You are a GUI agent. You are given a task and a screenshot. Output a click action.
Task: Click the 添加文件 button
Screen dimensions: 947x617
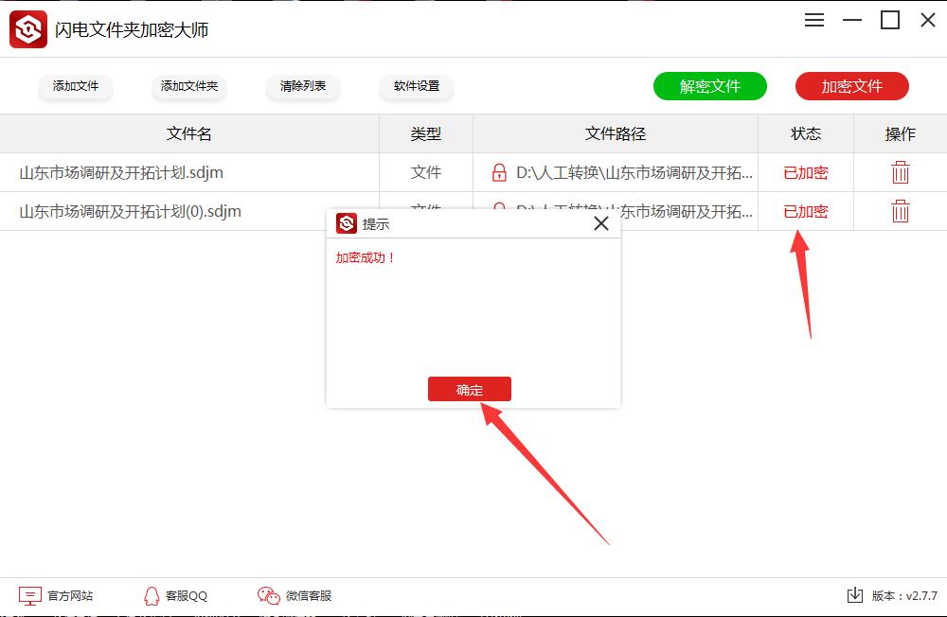[76, 86]
